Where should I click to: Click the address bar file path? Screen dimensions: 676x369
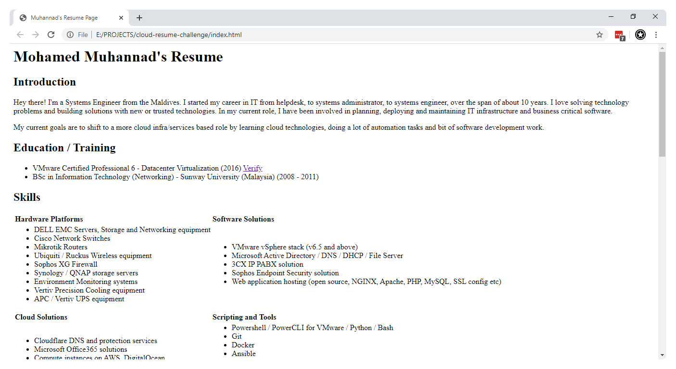click(168, 35)
